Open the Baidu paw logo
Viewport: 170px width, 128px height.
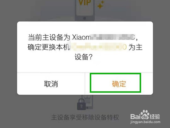pos(145,115)
